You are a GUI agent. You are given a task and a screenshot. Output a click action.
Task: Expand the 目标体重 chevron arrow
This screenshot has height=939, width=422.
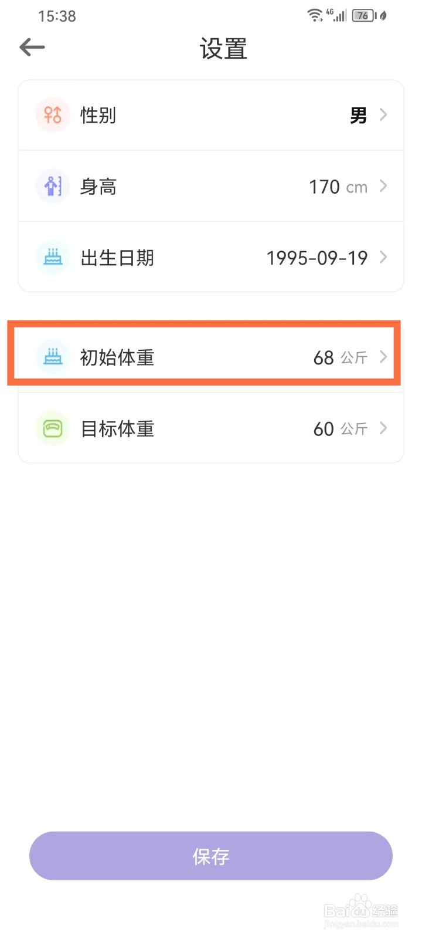click(383, 428)
